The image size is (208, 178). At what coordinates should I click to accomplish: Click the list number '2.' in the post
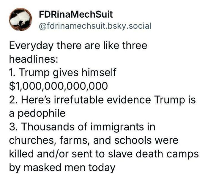[x=13, y=100]
